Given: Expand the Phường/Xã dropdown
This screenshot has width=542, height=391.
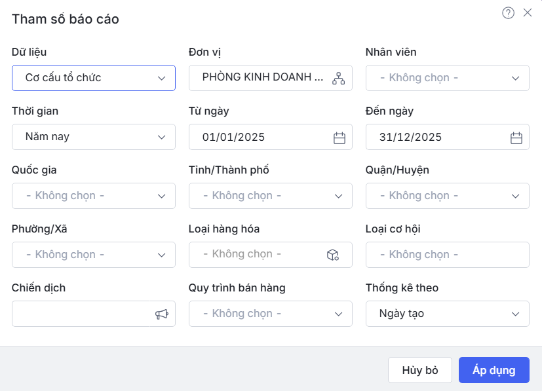Looking at the screenshot, I should point(94,255).
